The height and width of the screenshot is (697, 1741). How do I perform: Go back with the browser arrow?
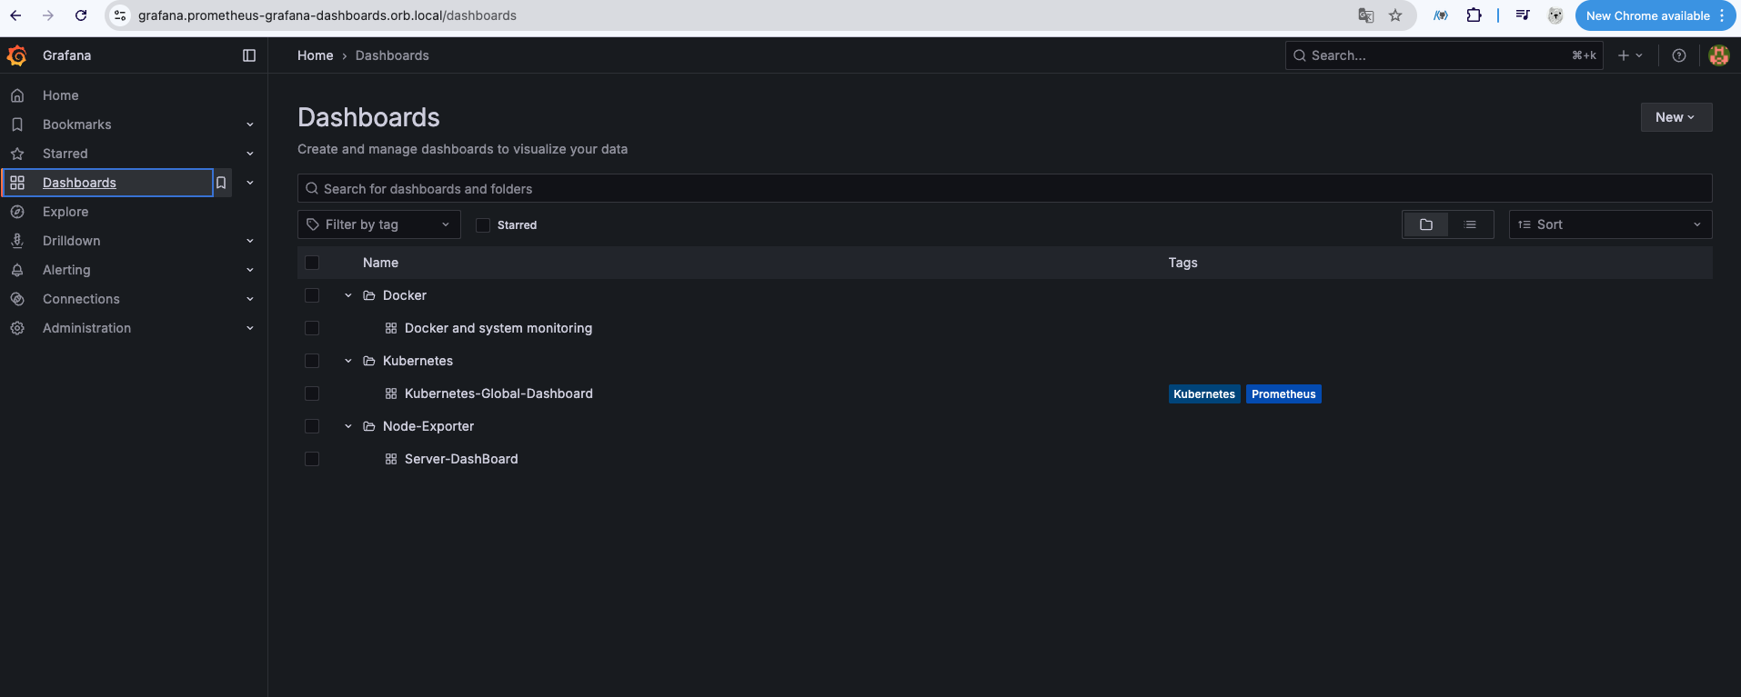pyautogui.click(x=15, y=15)
